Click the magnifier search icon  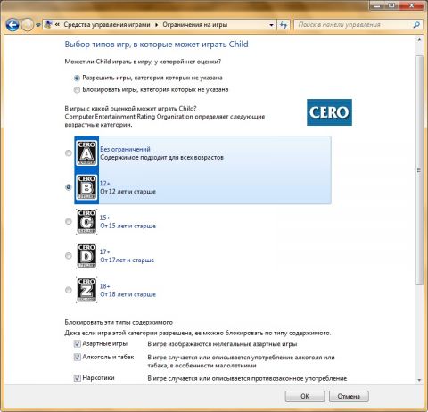(x=416, y=25)
